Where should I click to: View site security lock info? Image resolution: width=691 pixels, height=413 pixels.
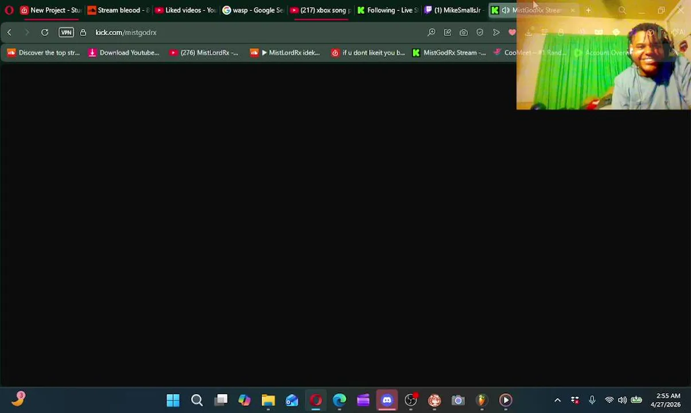(x=83, y=33)
